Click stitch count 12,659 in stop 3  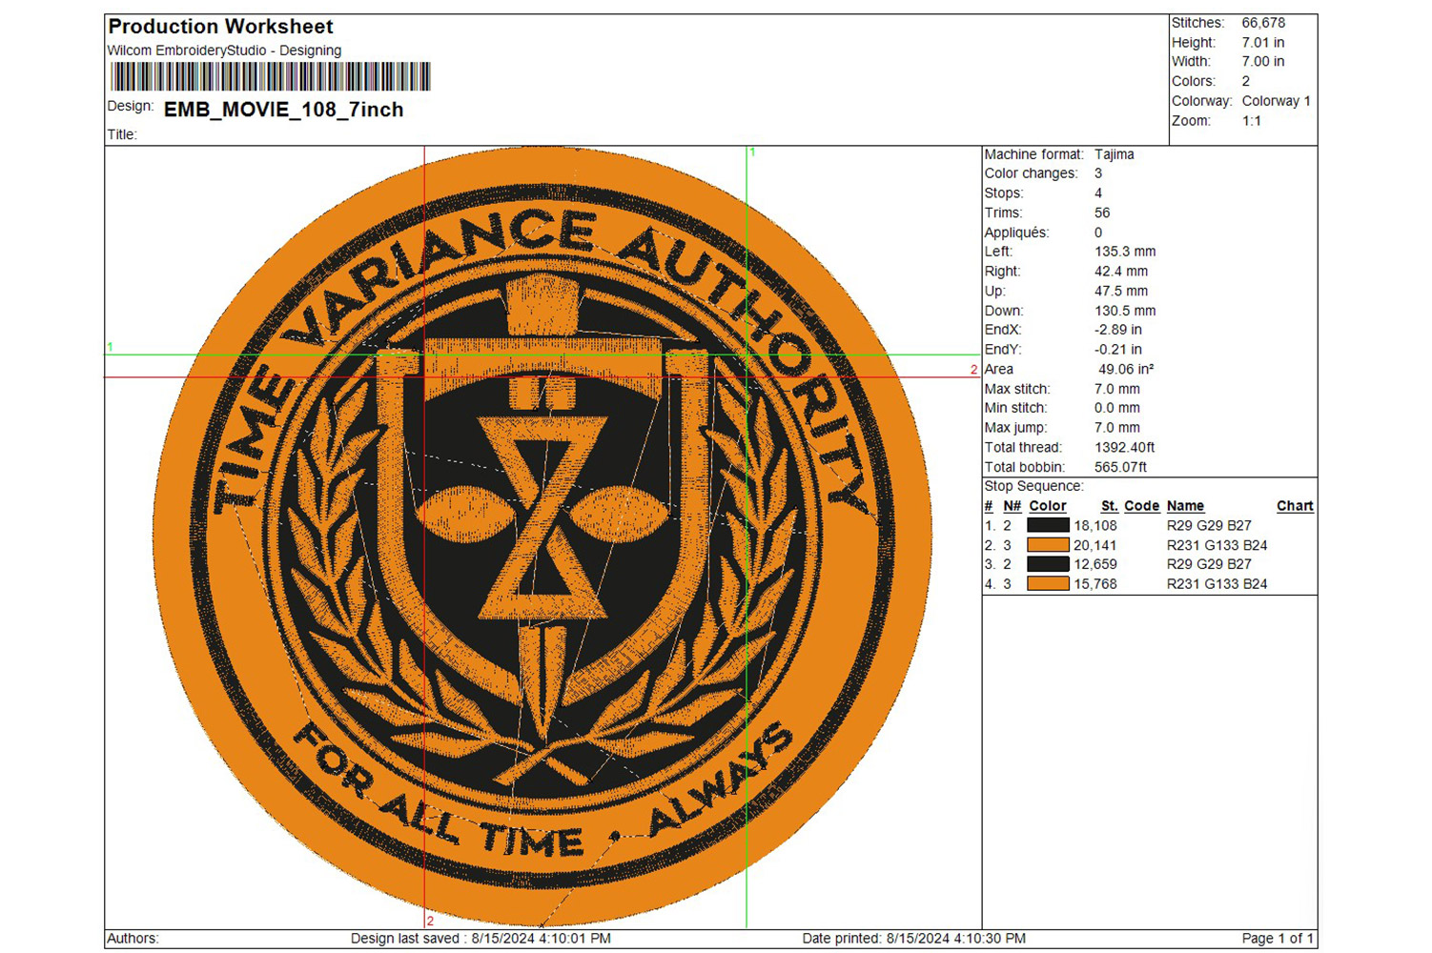pyautogui.click(x=1095, y=565)
